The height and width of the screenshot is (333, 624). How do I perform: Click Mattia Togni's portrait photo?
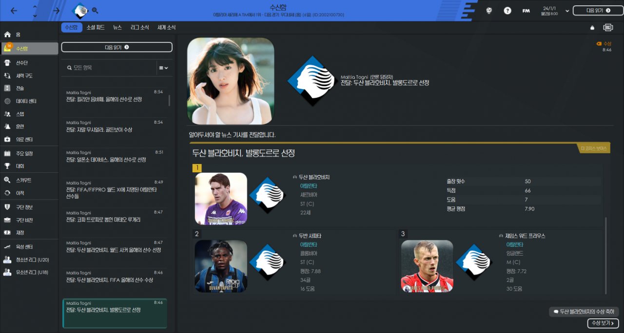point(231,81)
